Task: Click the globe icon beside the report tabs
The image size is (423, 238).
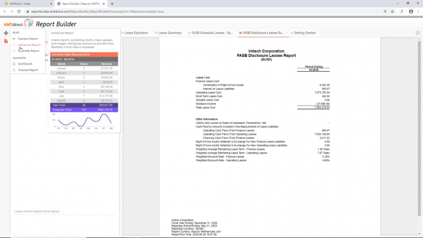Action: tap(418, 33)
